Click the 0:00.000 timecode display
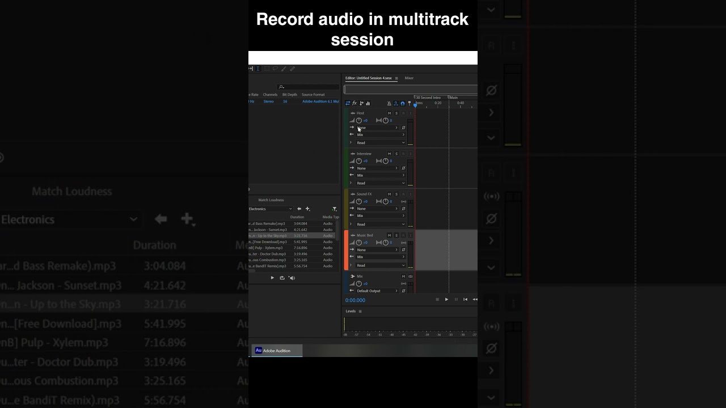 click(x=355, y=300)
